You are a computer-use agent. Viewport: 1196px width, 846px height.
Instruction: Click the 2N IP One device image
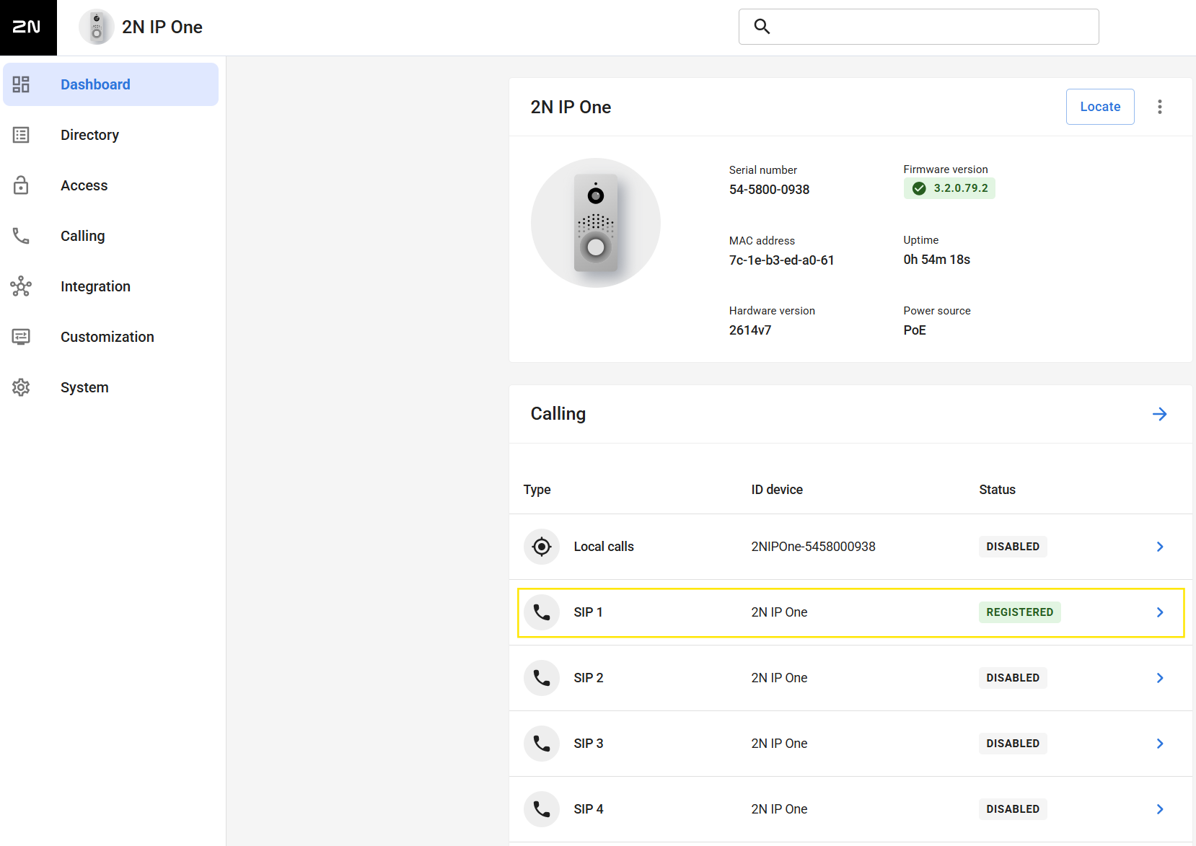[596, 223]
